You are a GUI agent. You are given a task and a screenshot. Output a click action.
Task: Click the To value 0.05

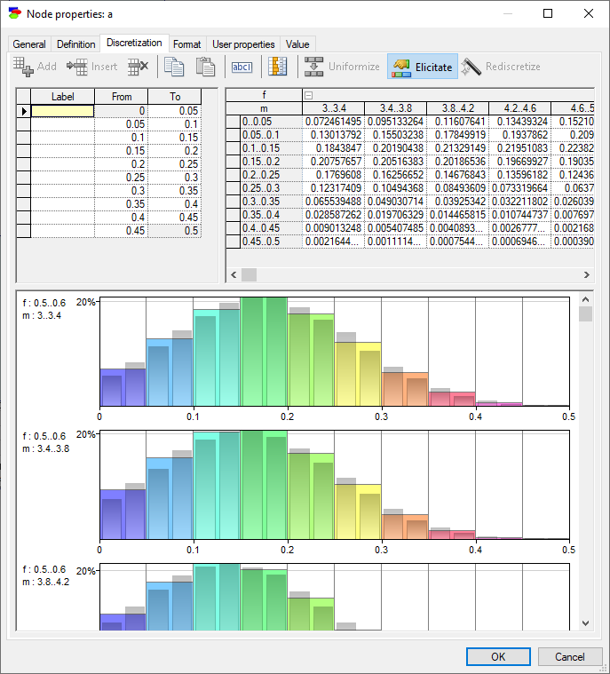pyautogui.click(x=175, y=111)
